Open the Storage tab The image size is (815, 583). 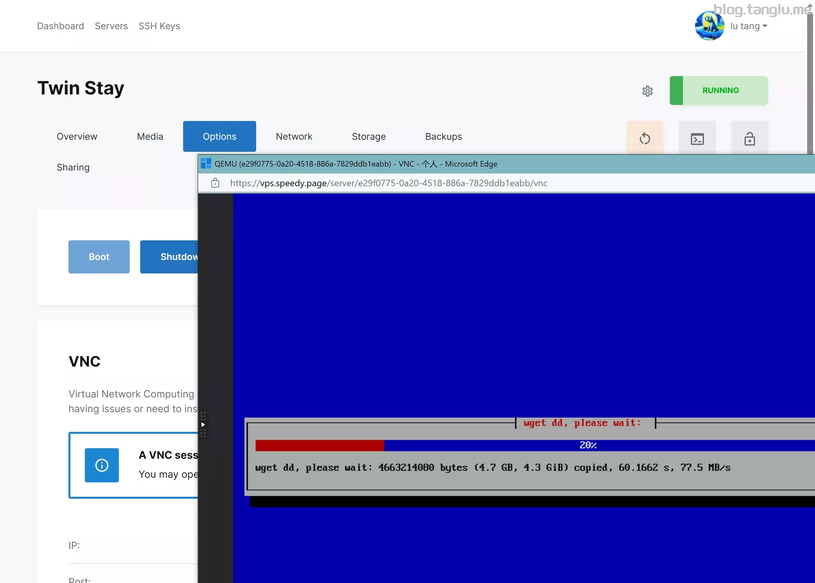(368, 136)
